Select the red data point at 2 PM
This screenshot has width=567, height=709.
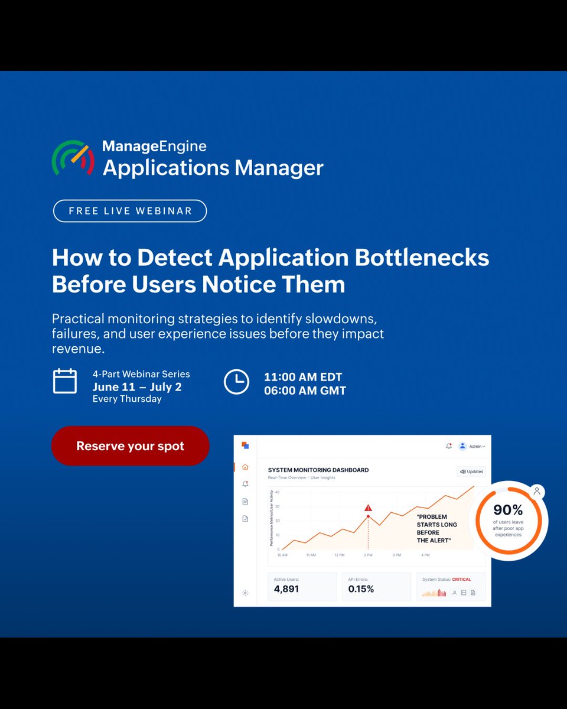368,516
